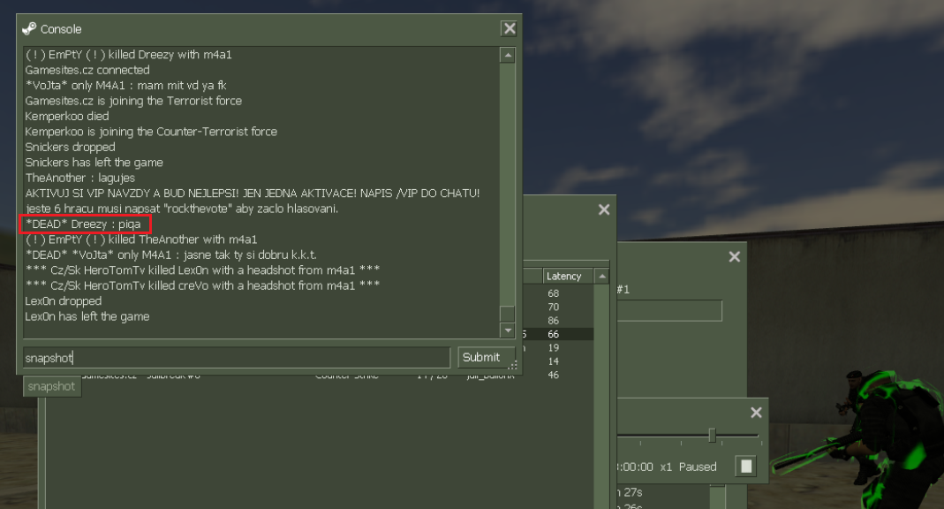Image resolution: width=944 pixels, height=509 pixels.
Task: Close the window containing the #1 field
Action: [x=735, y=256]
